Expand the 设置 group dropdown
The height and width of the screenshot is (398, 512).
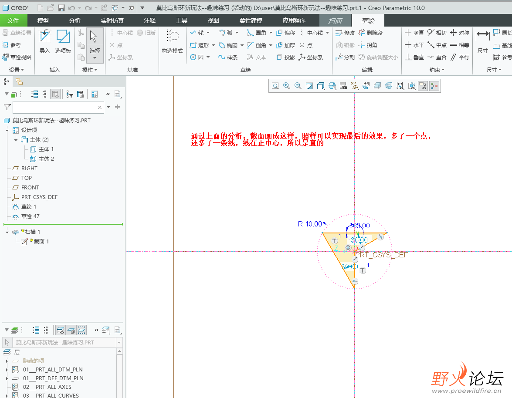point(17,70)
